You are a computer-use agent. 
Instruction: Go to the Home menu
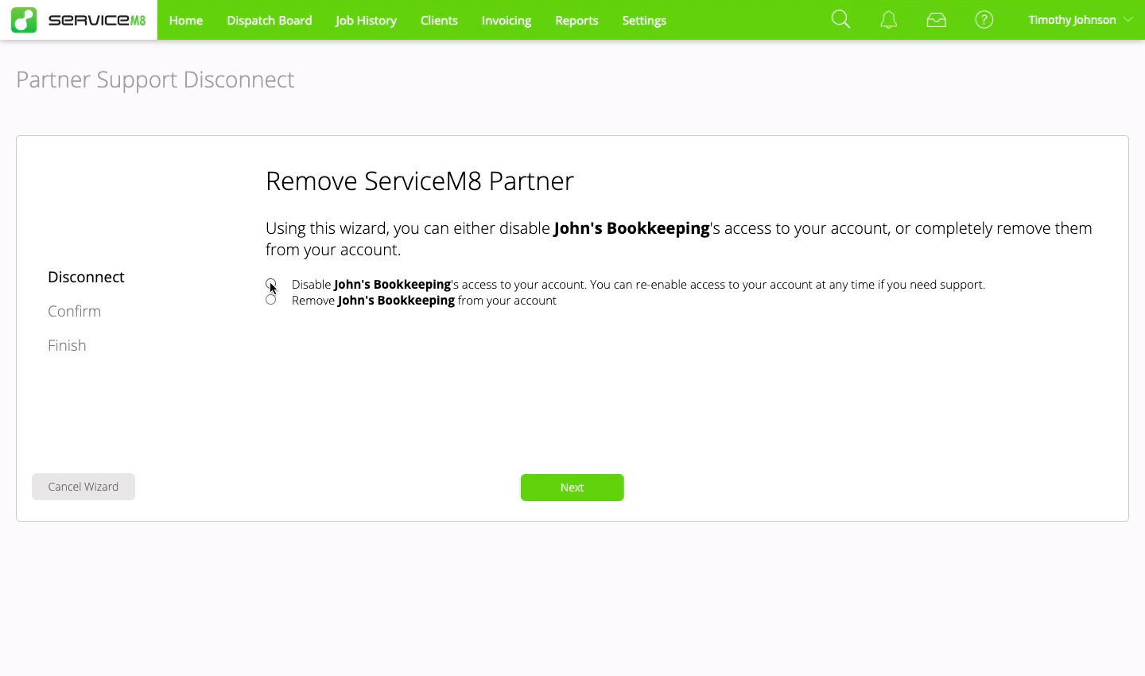coord(185,21)
